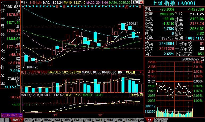
Task: Click the red 上证指数 name in the chart header
Action: 35,2
